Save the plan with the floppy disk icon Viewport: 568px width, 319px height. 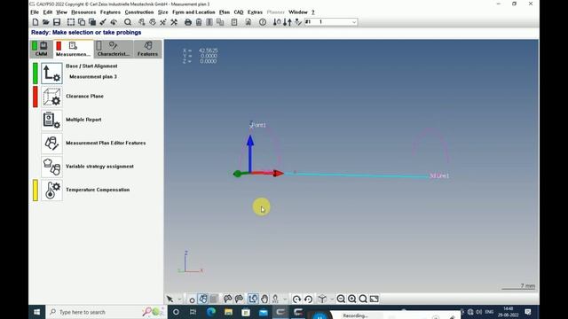coord(57,22)
